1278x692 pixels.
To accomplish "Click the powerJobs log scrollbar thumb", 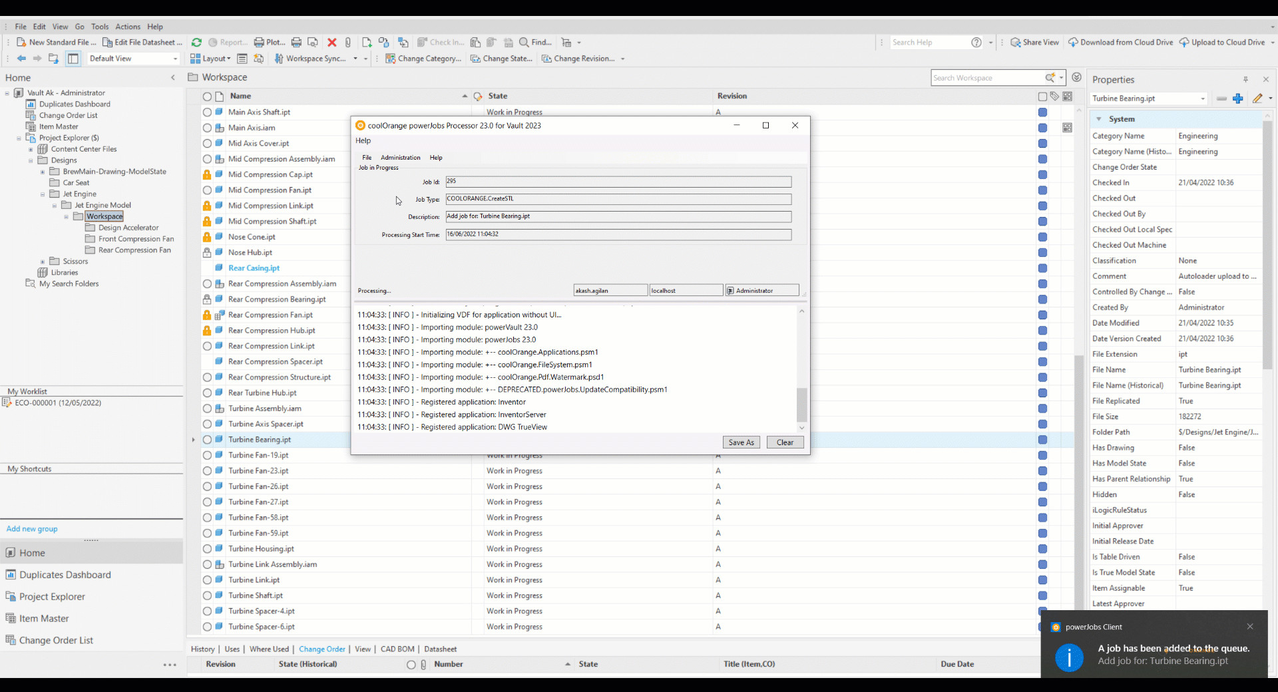I will coord(801,405).
